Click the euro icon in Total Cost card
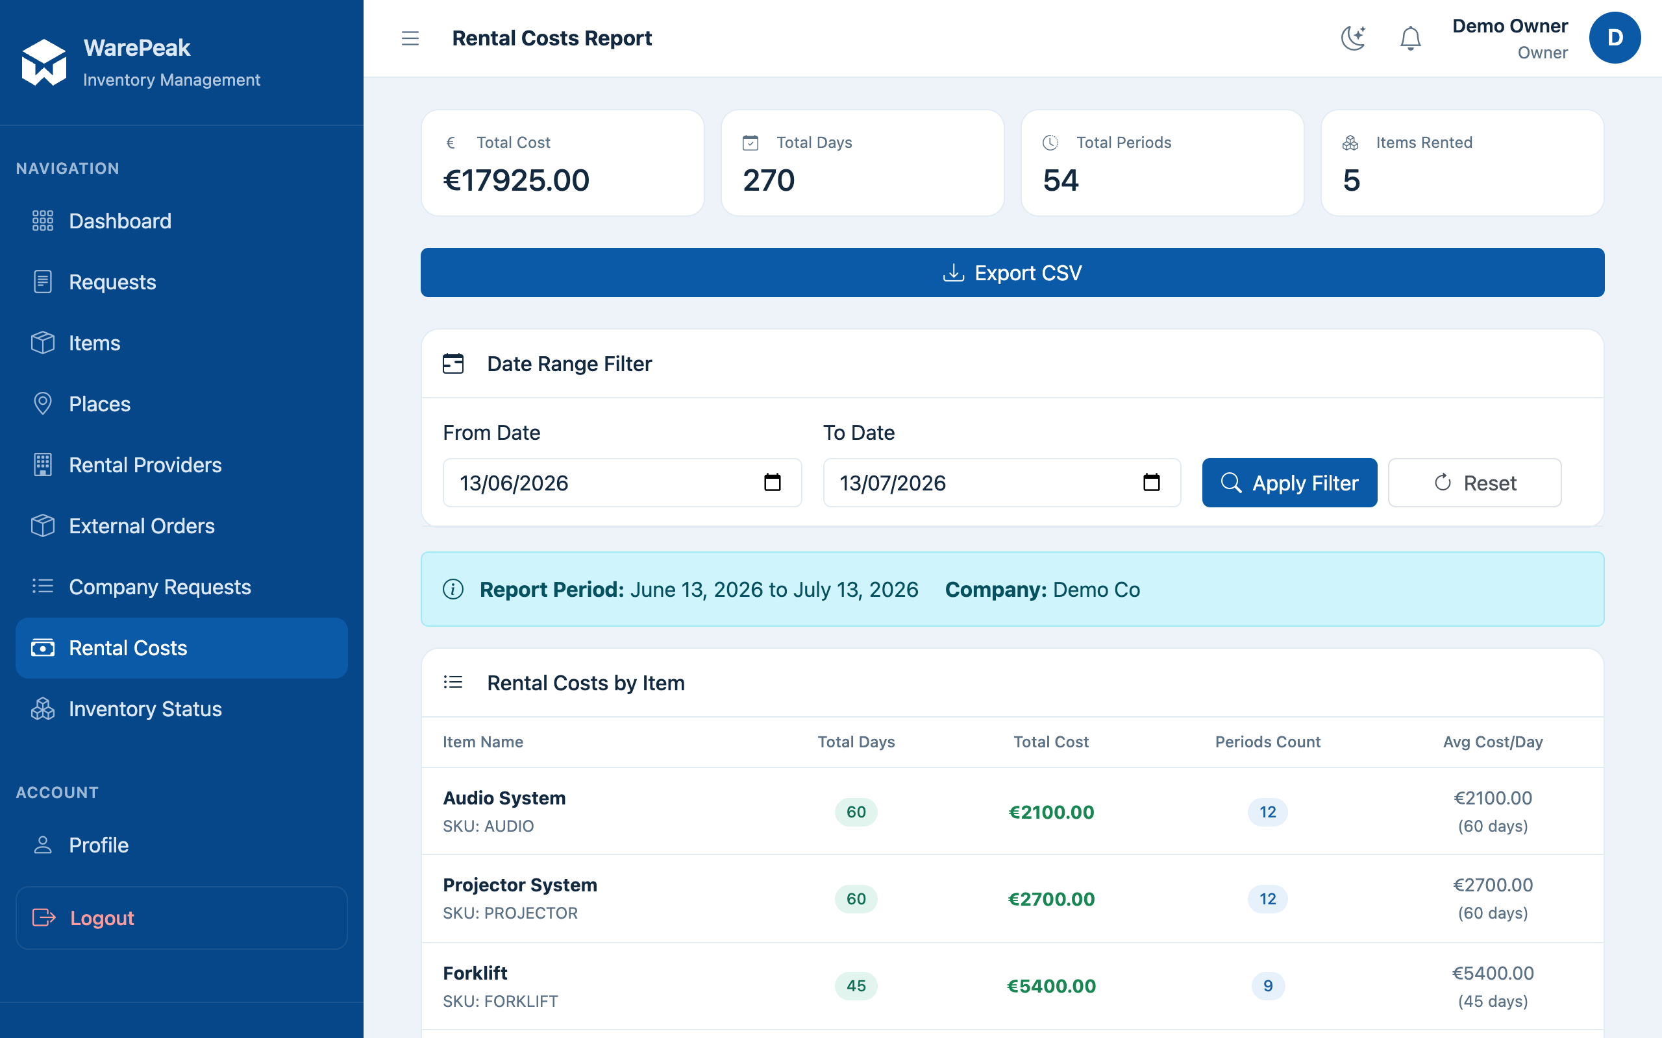This screenshot has height=1038, width=1662. pos(451,143)
